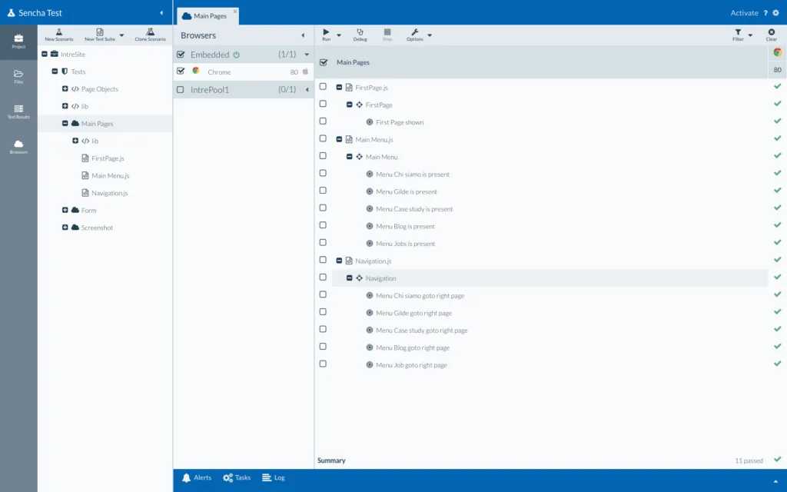Check Menu Job goto right page checkbox
The image size is (787, 492).
pos(323,364)
